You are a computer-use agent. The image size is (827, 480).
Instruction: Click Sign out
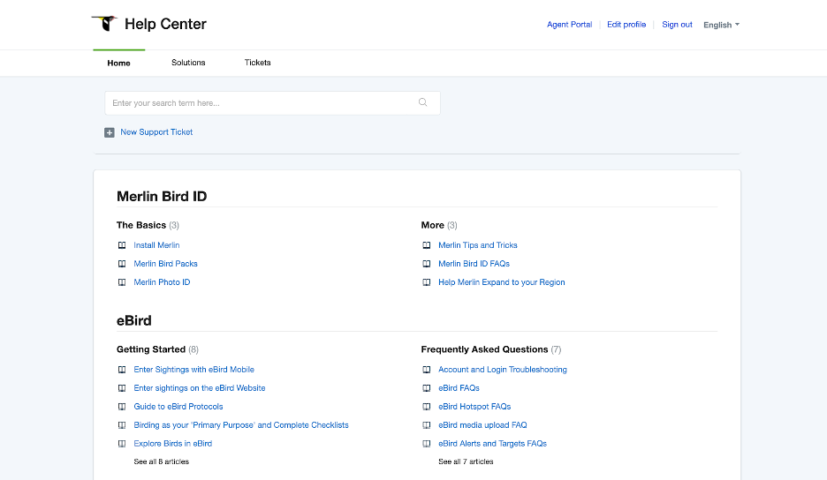coord(677,24)
